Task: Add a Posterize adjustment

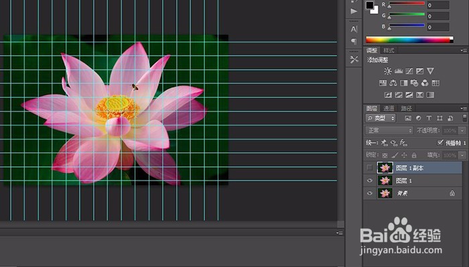Action: pos(399,95)
